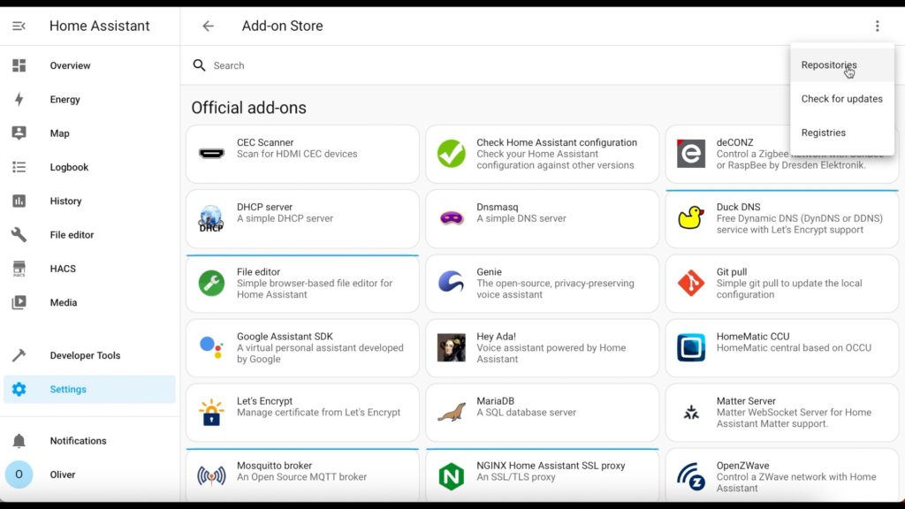
Task: Open Logbook from the sidebar
Action: point(89,167)
